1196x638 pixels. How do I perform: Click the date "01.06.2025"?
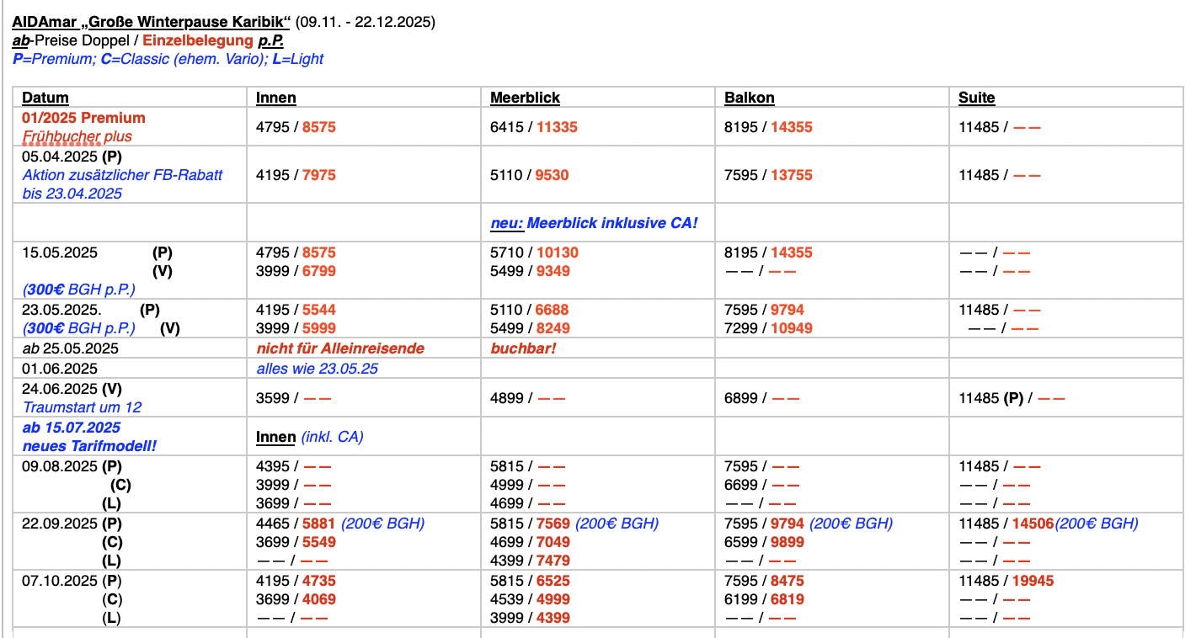point(60,369)
